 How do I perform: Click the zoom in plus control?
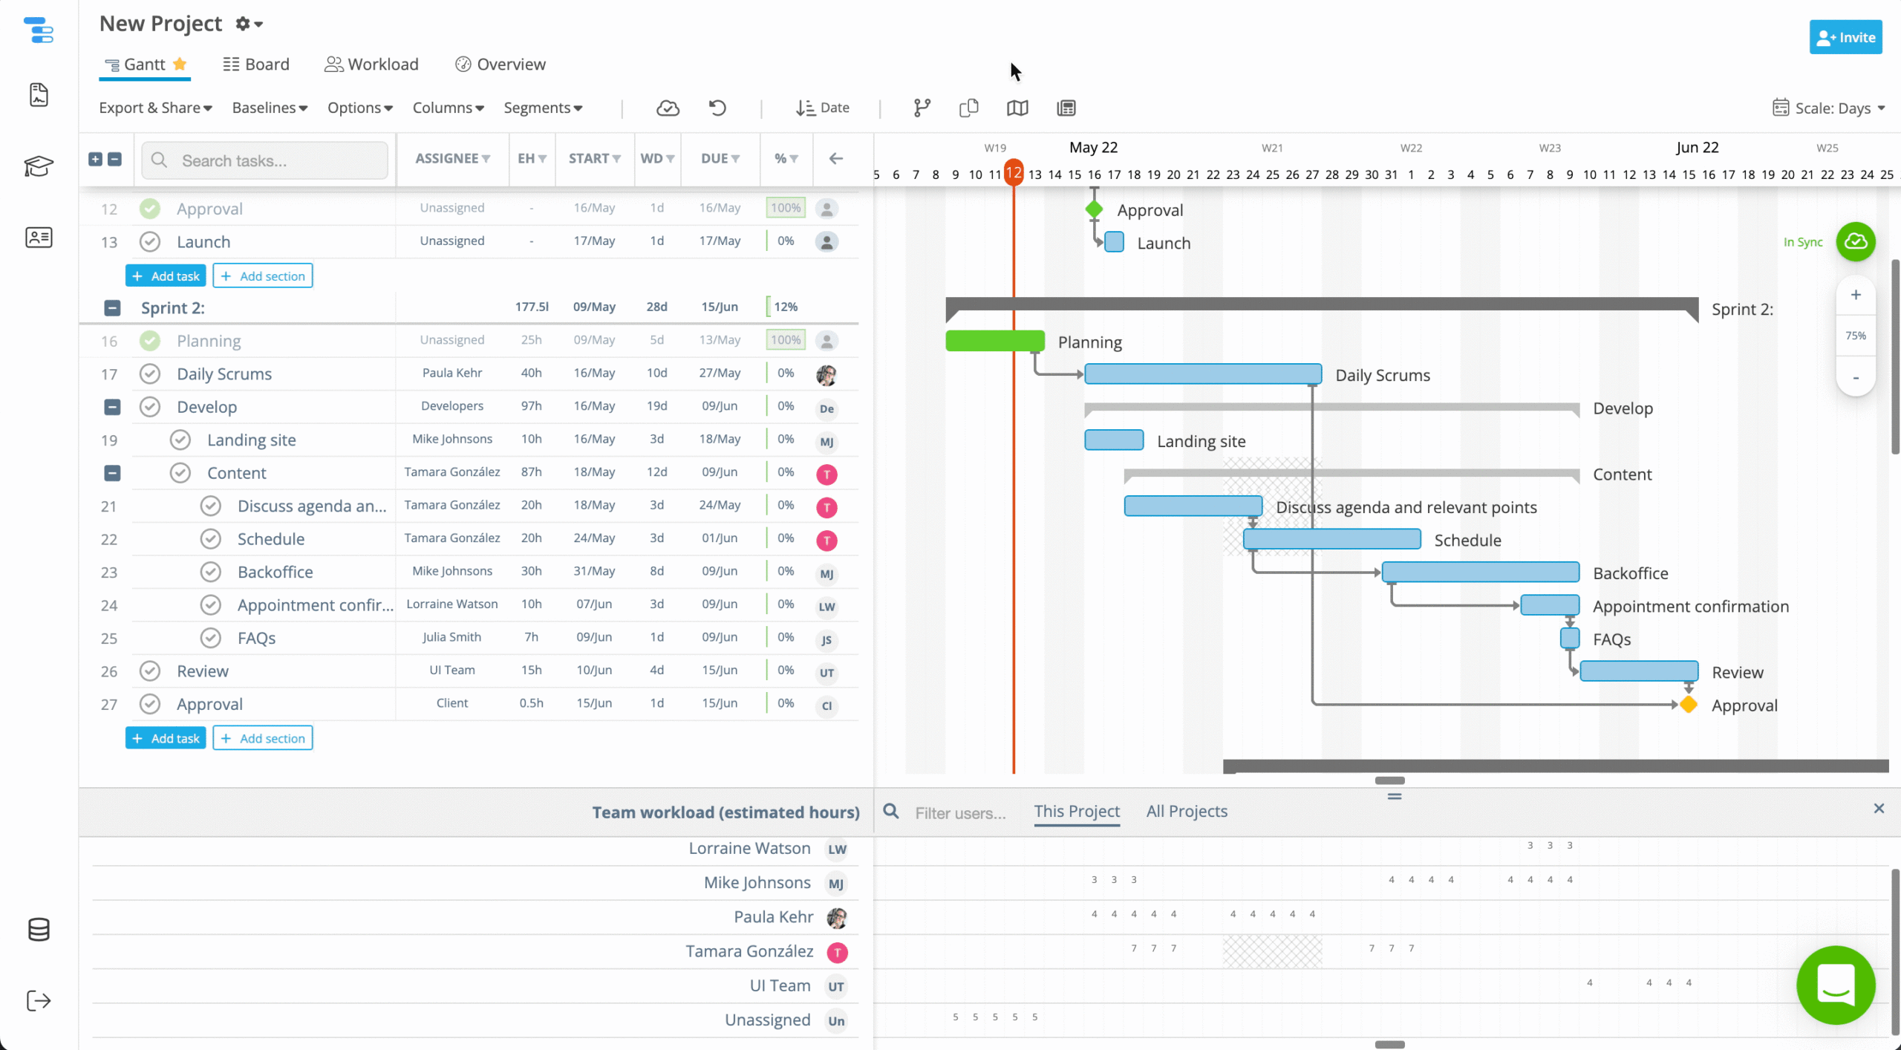1856,295
